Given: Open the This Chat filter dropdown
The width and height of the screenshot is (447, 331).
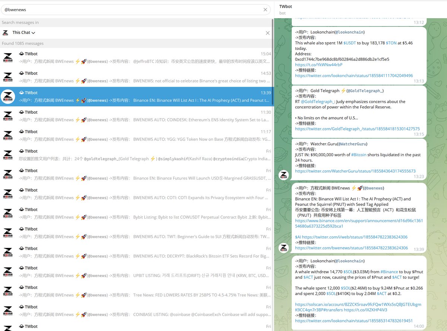Looking at the screenshot, I should pos(24,32).
